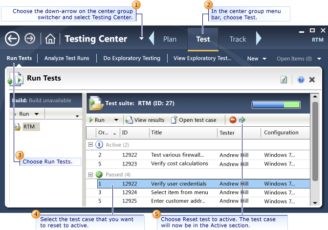The height and width of the screenshot is (230, 328).
Task: Open Analyze Test Runs
Action: [x=67, y=58]
